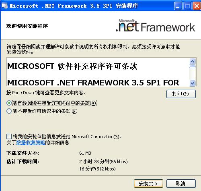Click the license scrollbar thumb
Image resolution: width=201 pixels, height=191 pixels.
193,66
